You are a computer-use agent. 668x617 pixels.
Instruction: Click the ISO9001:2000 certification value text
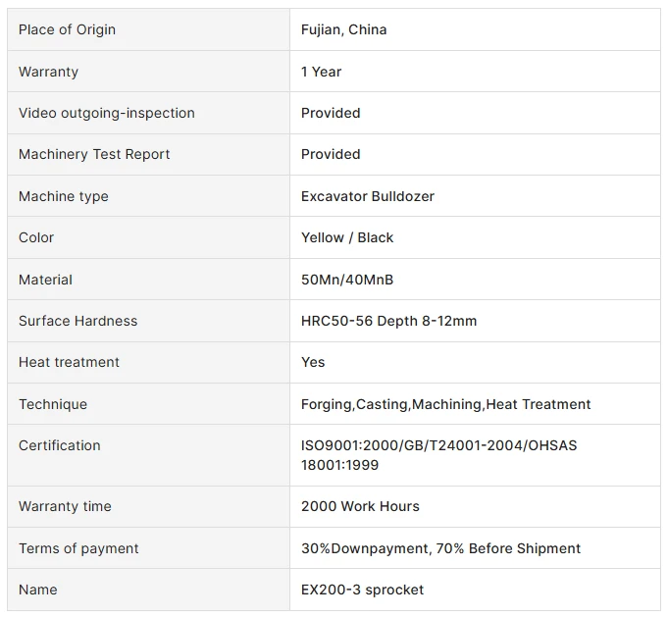438,455
